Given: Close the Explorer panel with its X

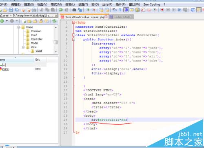Looking at the screenshot, I should tap(56, 15).
